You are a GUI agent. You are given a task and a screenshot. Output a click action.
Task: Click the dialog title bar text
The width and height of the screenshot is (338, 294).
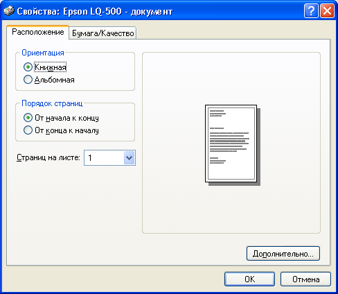95,11
